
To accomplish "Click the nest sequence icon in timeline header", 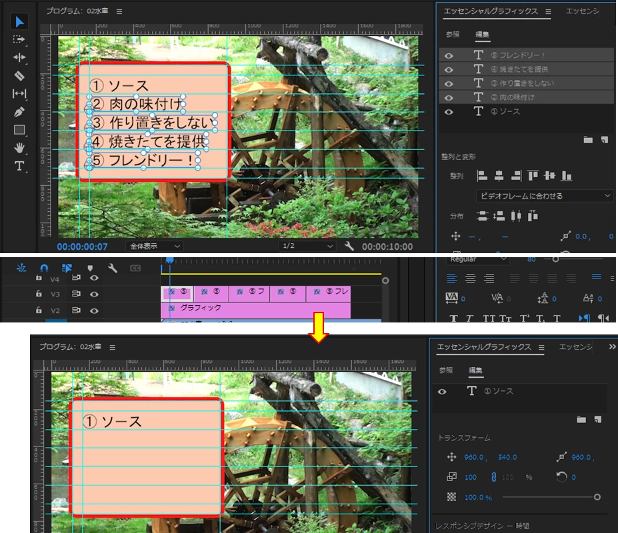I will tap(21, 268).
